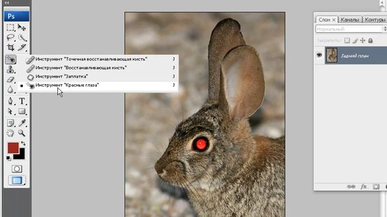The width and height of the screenshot is (387, 217).
Task: Select the Eyedropper tool
Action: click(22, 123)
